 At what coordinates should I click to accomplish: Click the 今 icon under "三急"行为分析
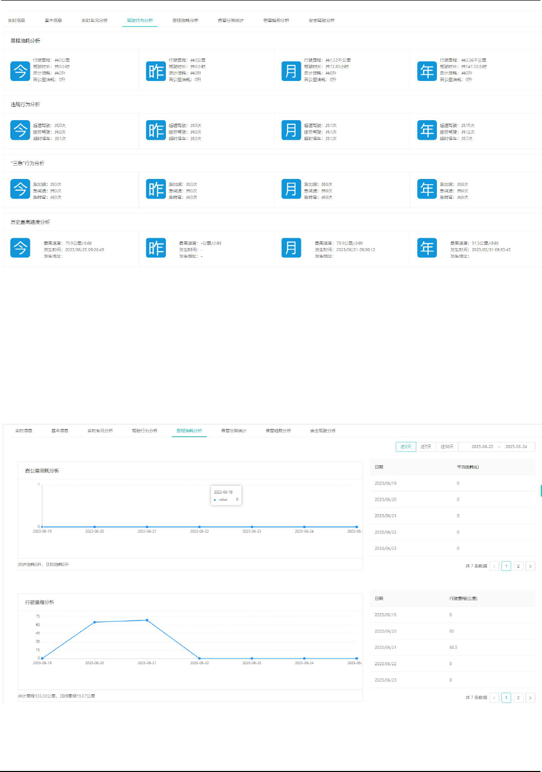20,189
